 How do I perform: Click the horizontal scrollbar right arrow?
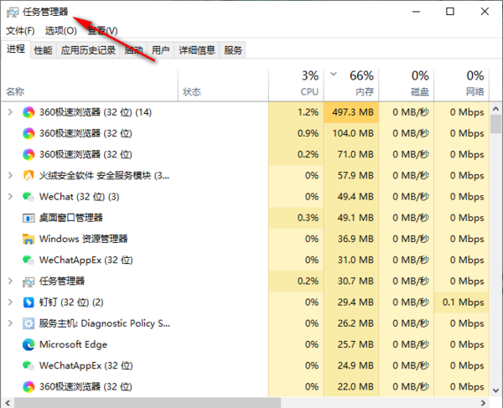click(x=483, y=402)
